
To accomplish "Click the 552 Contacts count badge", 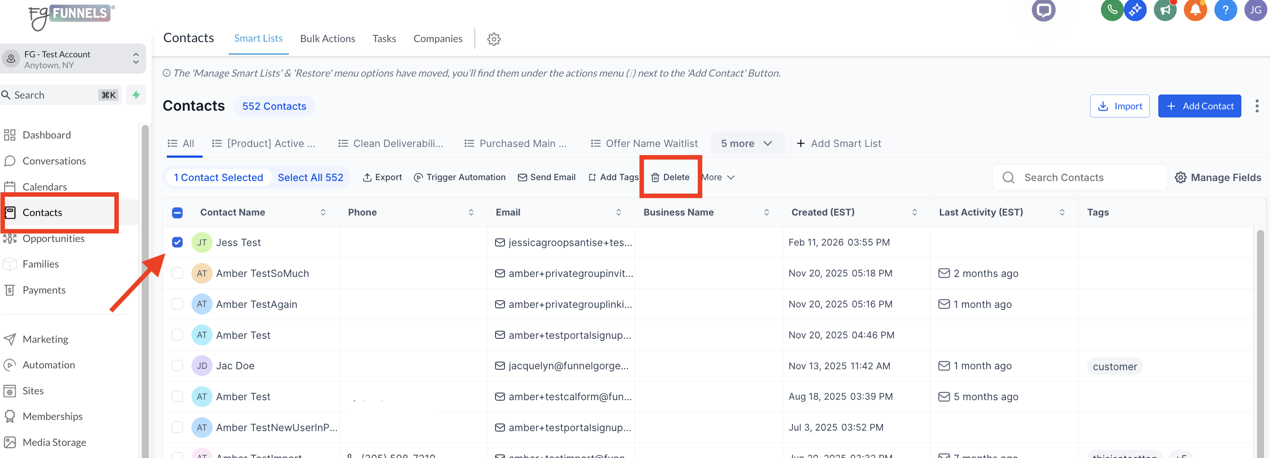I will [x=274, y=106].
